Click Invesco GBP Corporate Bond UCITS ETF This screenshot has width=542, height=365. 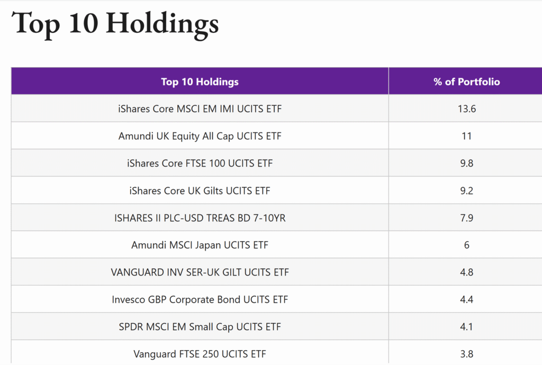(200, 300)
